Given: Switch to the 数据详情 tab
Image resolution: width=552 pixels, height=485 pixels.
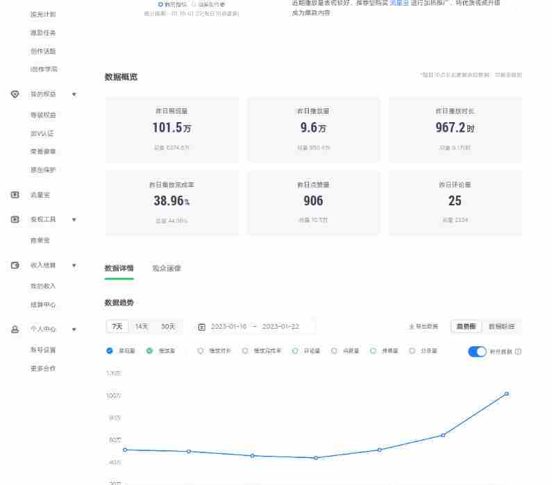Looking at the screenshot, I should (119, 269).
